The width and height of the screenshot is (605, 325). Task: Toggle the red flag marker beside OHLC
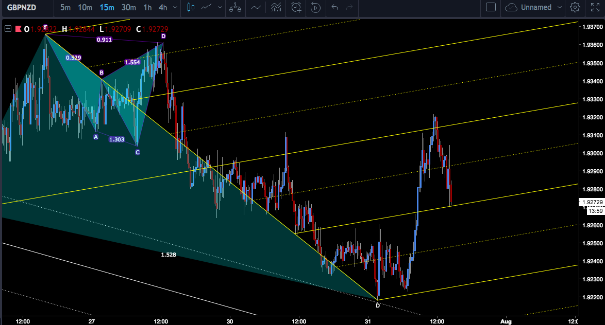coord(18,29)
